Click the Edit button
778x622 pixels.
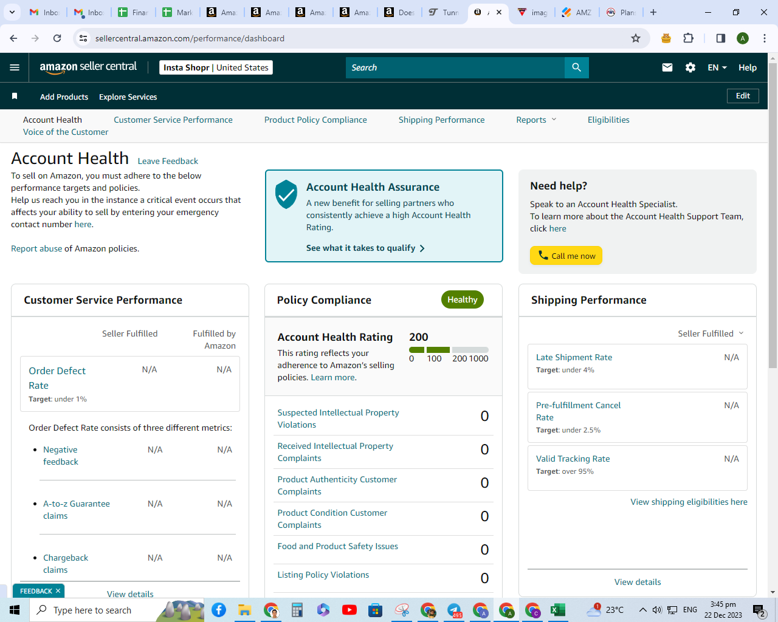pyautogui.click(x=743, y=96)
